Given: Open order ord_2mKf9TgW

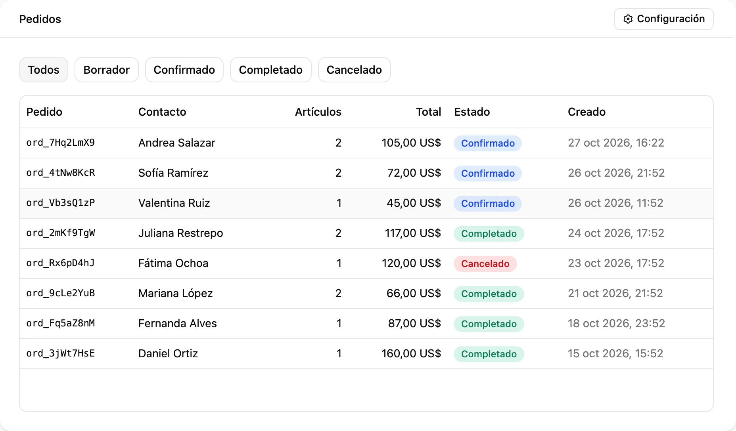Looking at the screenshot, I should pos(61,233).
